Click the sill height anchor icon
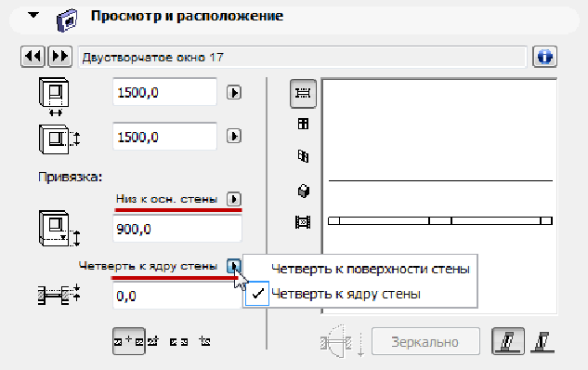The image size is (588, 370). pyautogui.click(x=59, y=229)
